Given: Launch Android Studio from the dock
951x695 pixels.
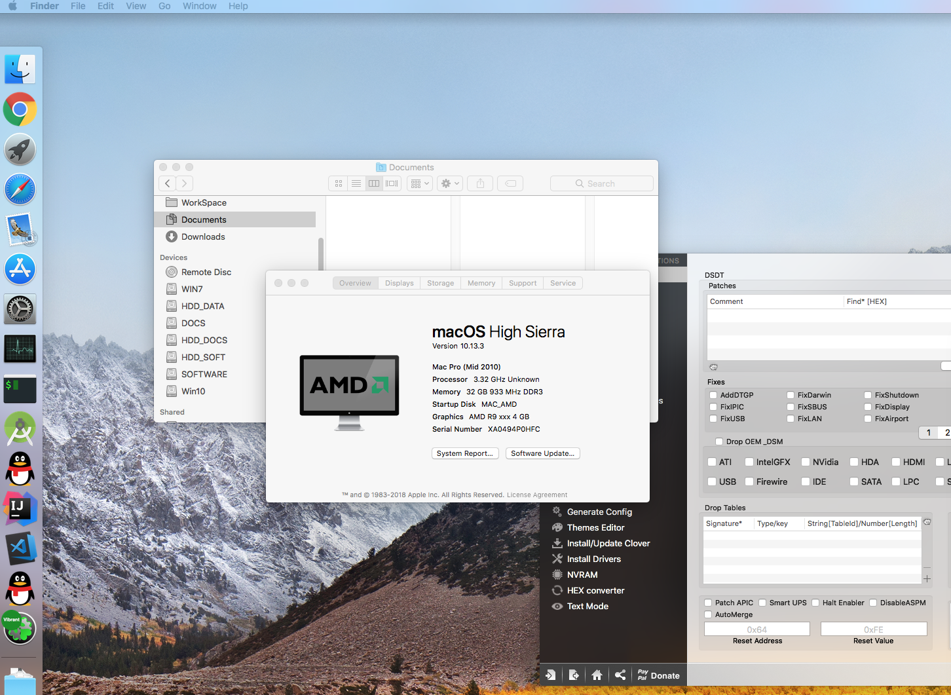Looking at the screenshot, I should [x=20, y=429].
